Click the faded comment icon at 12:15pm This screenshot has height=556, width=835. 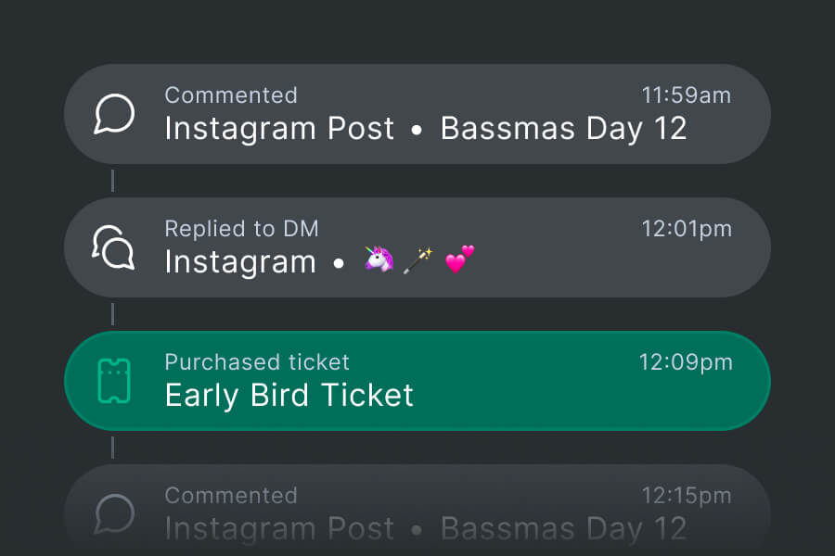pos(115,514)
